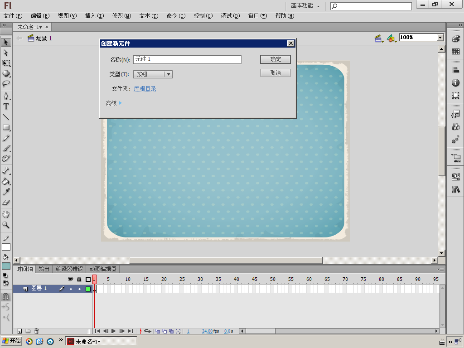Click the 确定 button
The image size is (464, 348).
[x=275, y=59]
